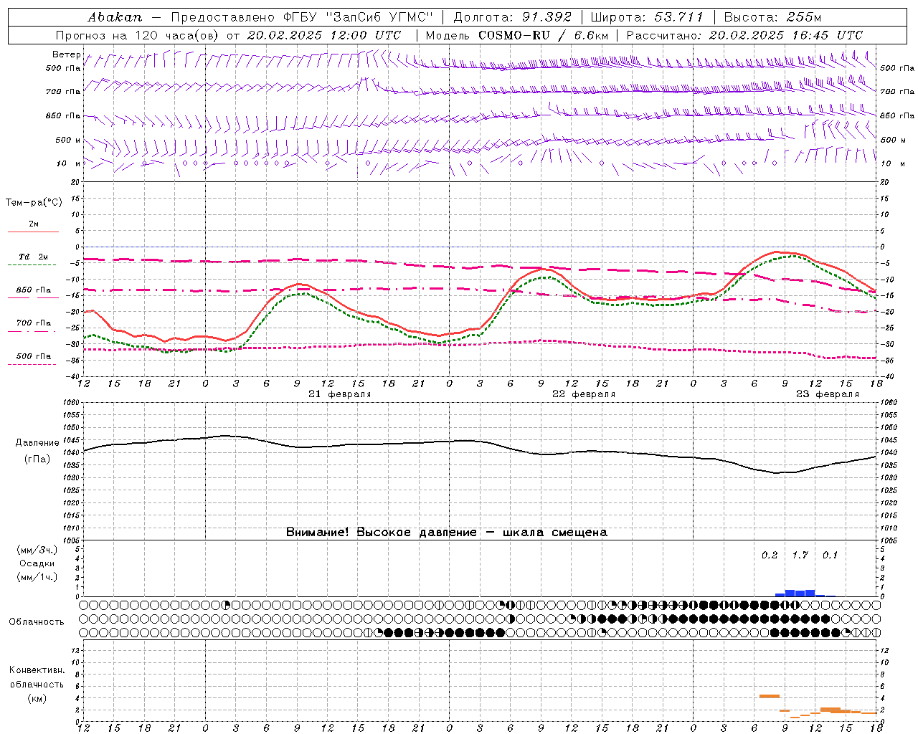Click the orange convective bar at 4 km
This screenshot has height=734, width=918.
coord(770,696)
